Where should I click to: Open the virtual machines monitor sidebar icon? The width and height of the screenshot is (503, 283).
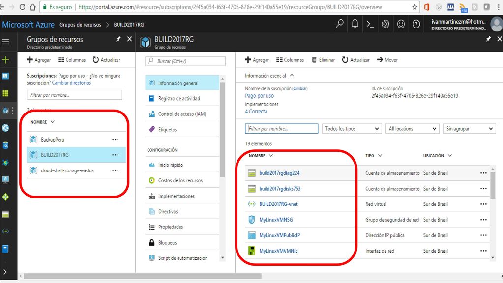5,180
